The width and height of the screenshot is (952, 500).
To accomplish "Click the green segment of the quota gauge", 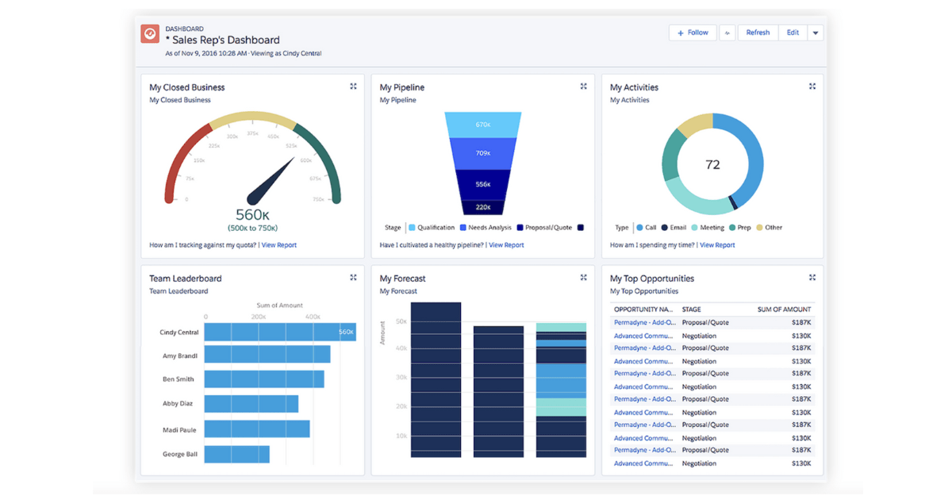I will pyautogui.click(x=324, y=160).
